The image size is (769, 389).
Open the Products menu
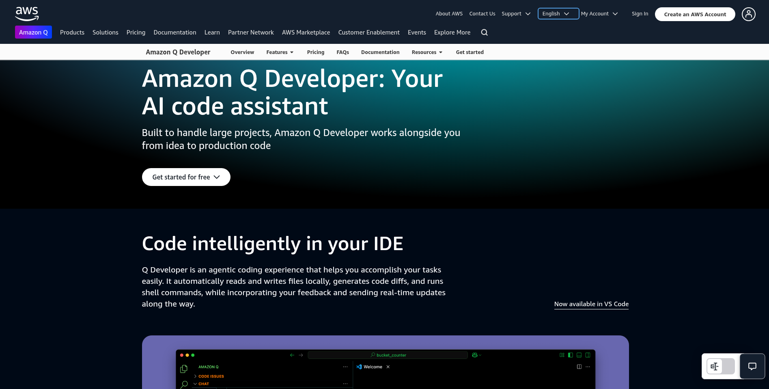tap(72, 32)
